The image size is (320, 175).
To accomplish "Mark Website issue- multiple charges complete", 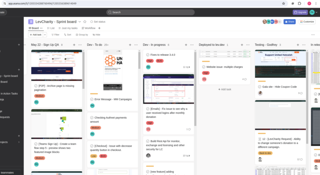I will (204, 67).
